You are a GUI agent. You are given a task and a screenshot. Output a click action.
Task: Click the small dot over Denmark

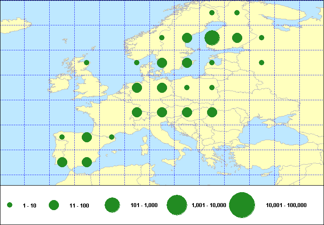coord(137,63)
